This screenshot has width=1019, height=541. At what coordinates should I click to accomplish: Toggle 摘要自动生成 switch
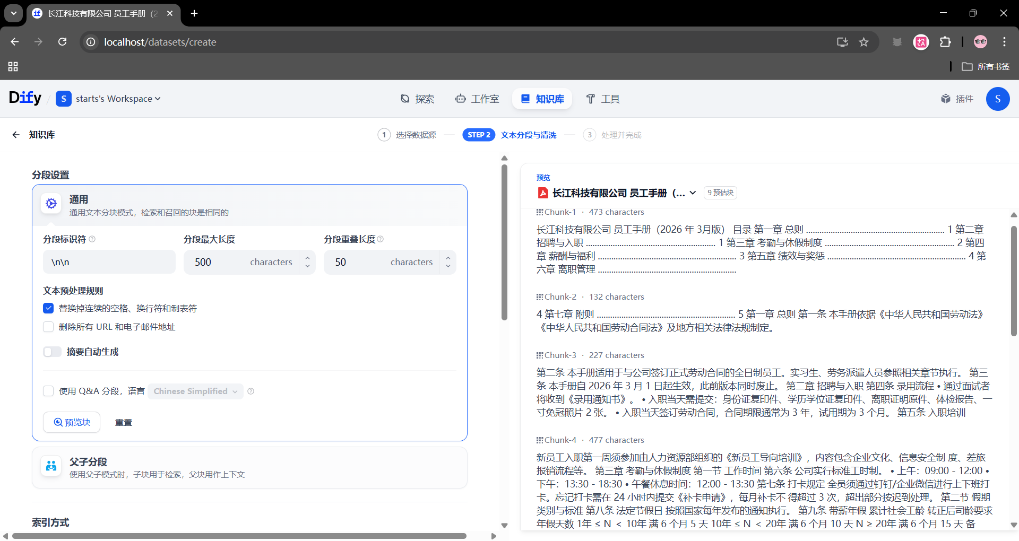(x=52, y=352)
